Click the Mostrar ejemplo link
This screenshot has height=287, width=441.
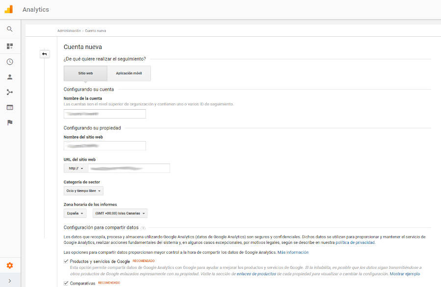(x=405, y=274)
